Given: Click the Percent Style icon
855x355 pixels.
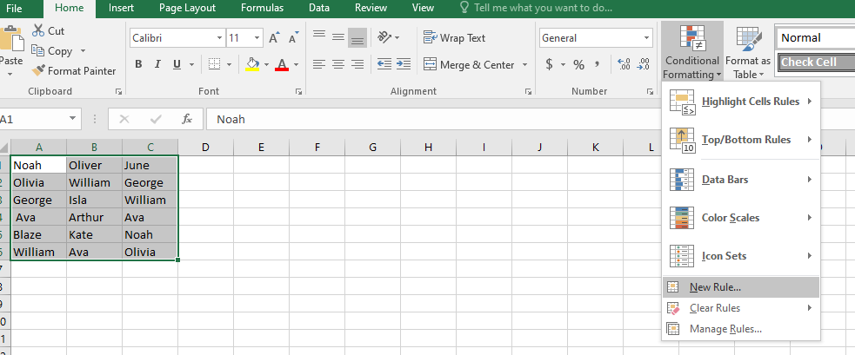Looking at the screenshot, I should [x=578, y=65].
